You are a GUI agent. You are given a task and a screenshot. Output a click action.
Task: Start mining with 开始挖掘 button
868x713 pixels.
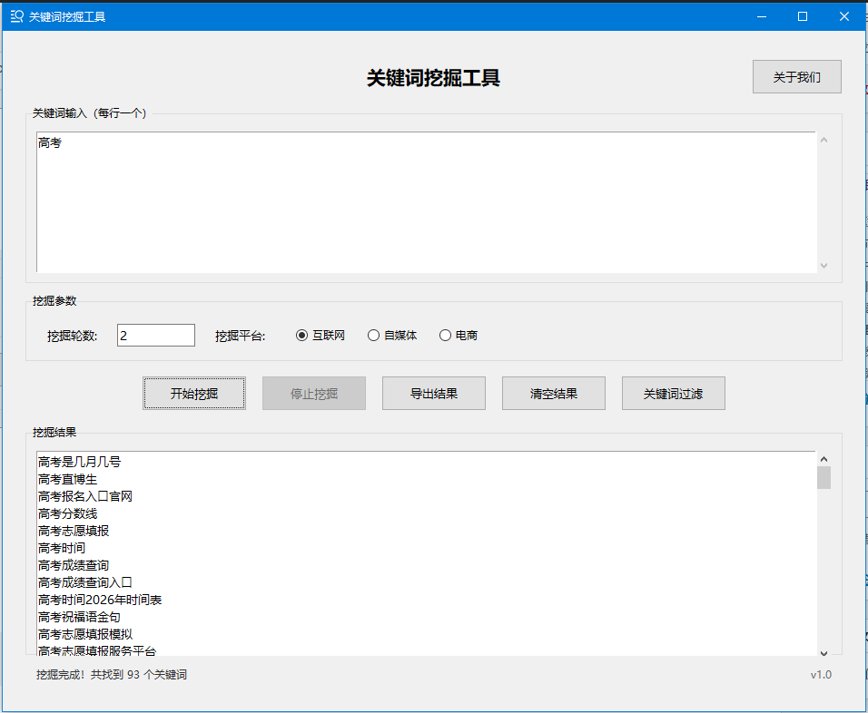tap(194, 394)
